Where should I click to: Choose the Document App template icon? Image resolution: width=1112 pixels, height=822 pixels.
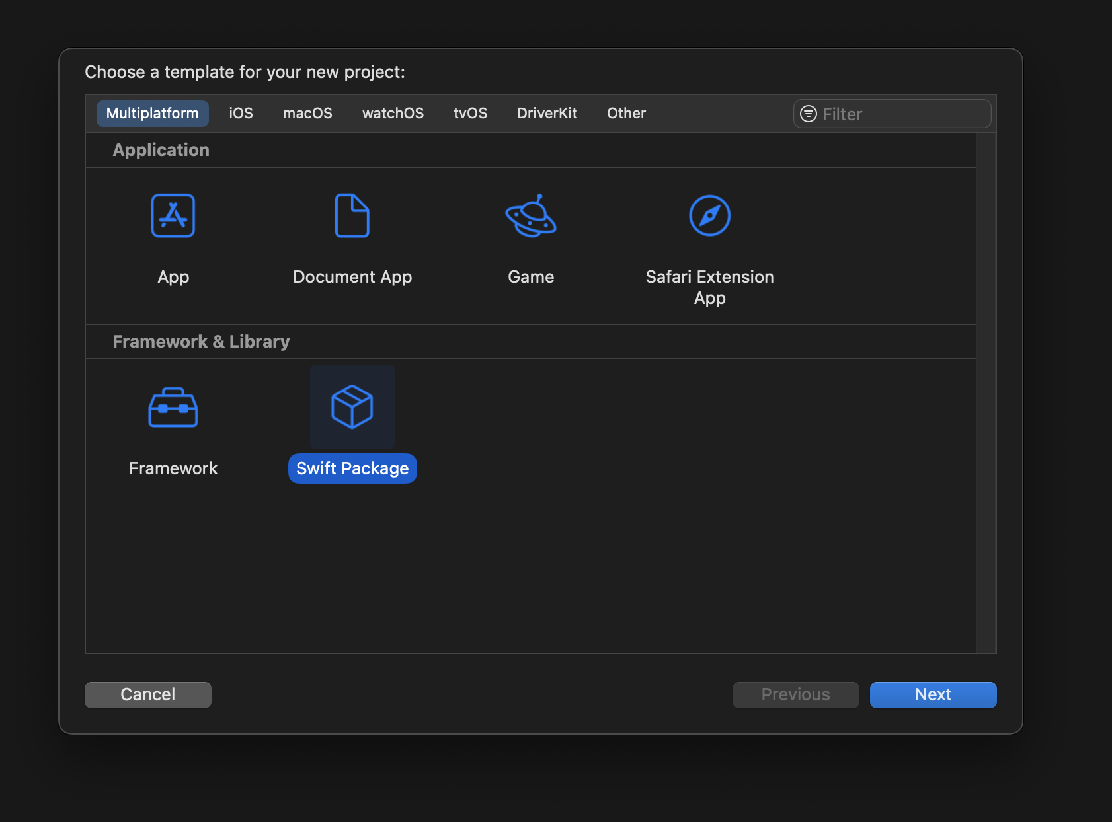tap(352, 215)
